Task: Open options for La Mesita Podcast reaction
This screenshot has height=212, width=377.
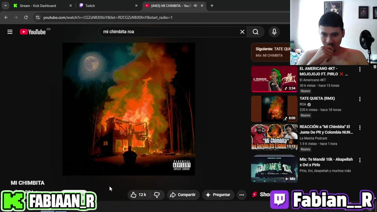Action: coord(360,127)
